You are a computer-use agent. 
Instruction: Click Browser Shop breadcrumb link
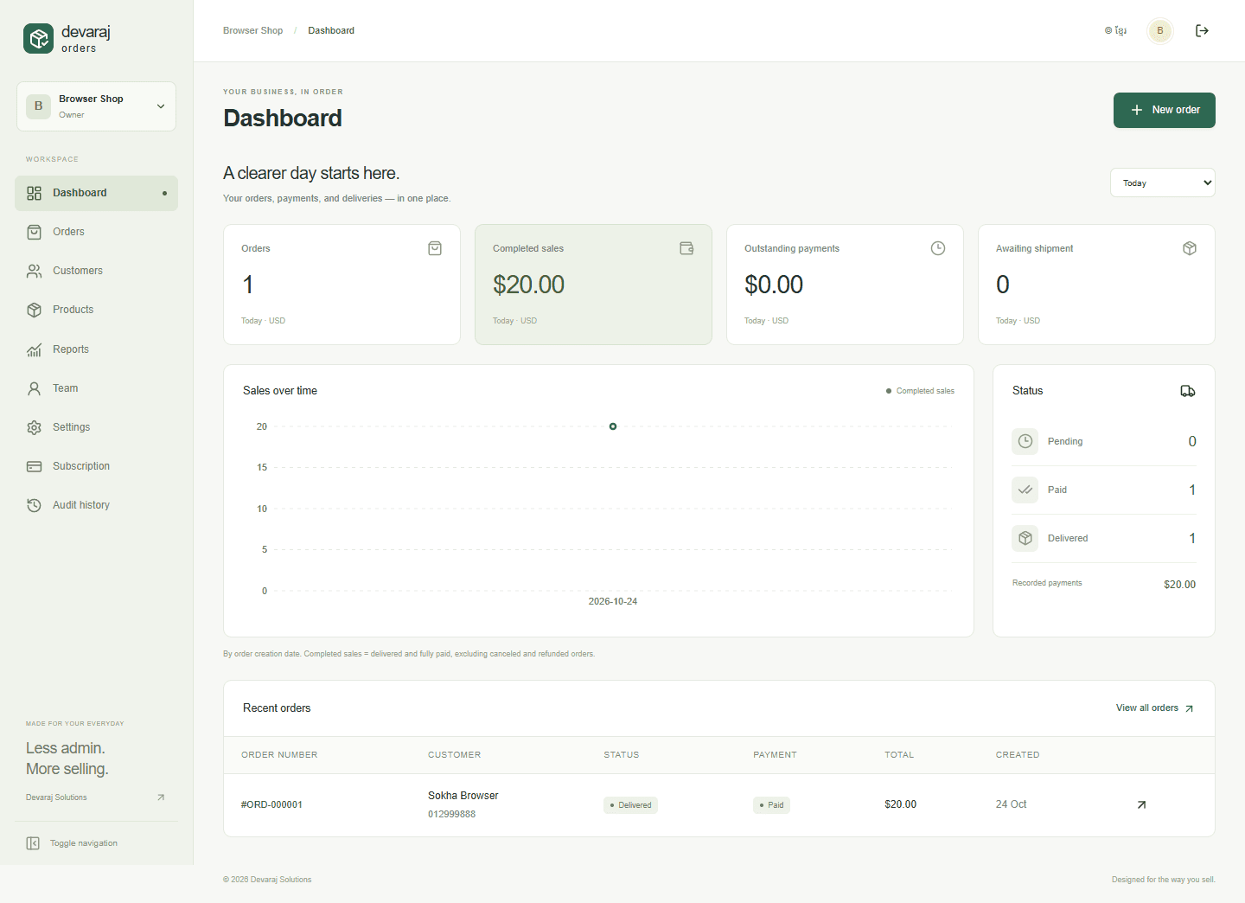click(252, 31)
